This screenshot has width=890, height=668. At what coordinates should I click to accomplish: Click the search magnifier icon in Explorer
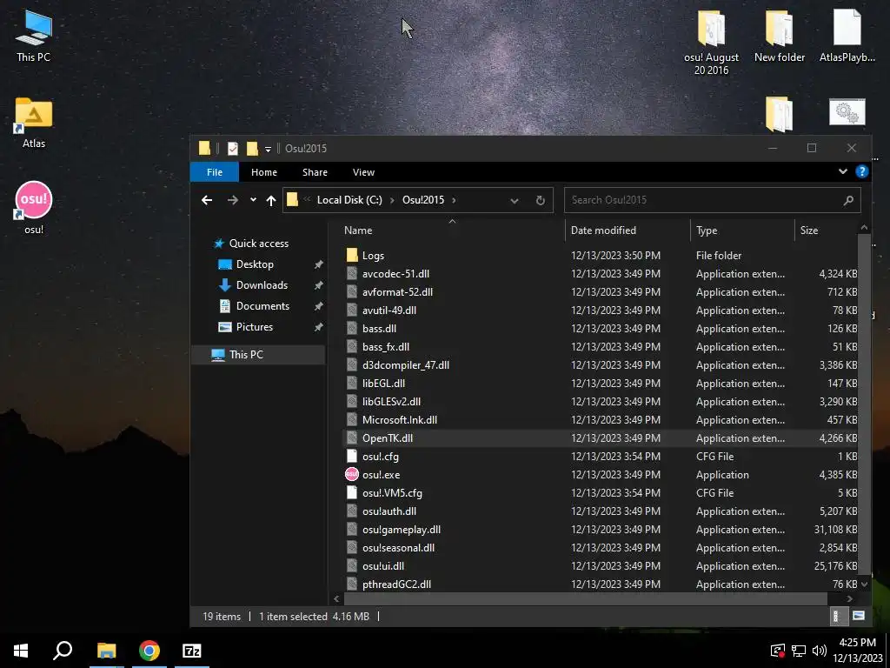(x=848, y=200)
